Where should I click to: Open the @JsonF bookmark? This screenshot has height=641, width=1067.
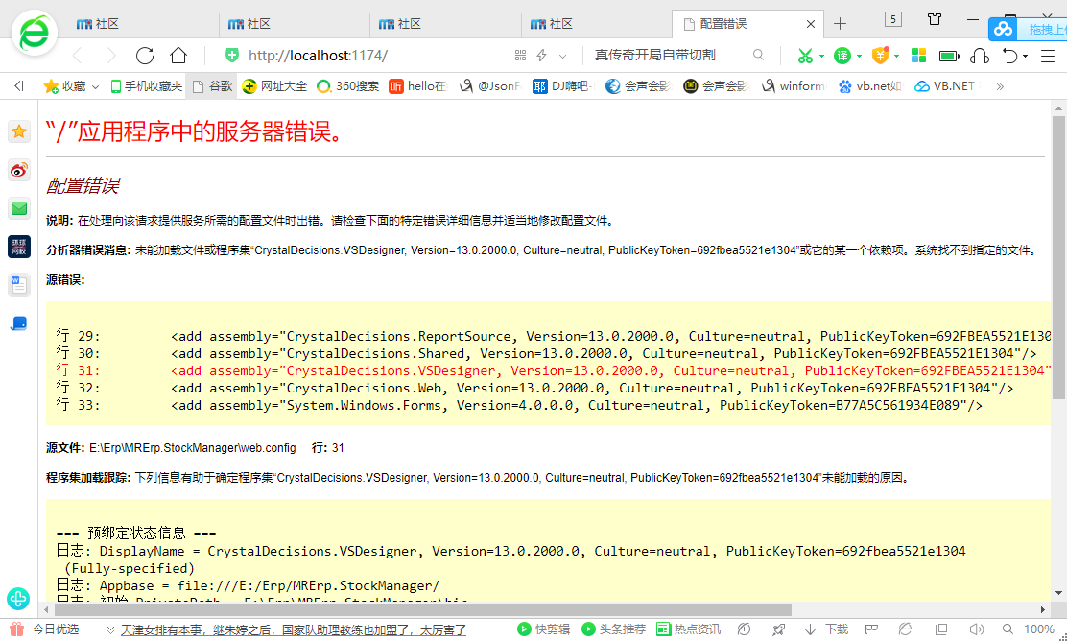[x=490, y=86]
